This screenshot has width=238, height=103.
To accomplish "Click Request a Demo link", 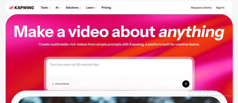I will [x=201, y=8].
